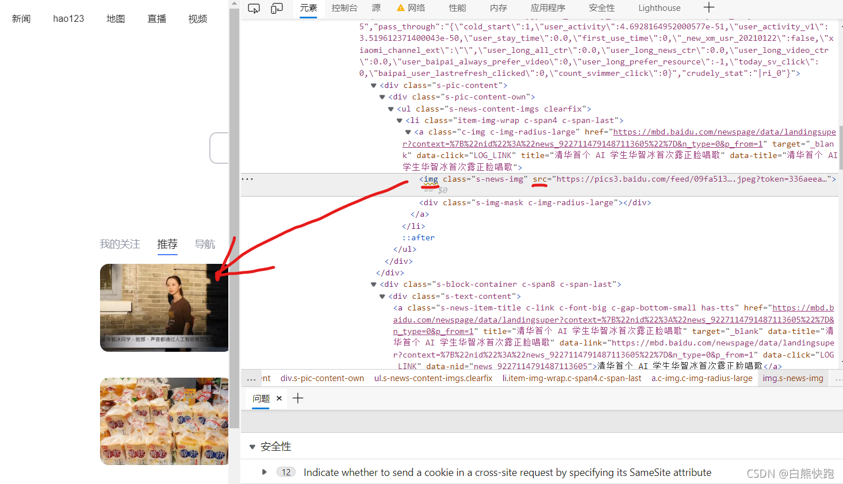Click the page's vertical scrollbar
The width and height of the screenshot is (843, 484).
coord(234,218)
